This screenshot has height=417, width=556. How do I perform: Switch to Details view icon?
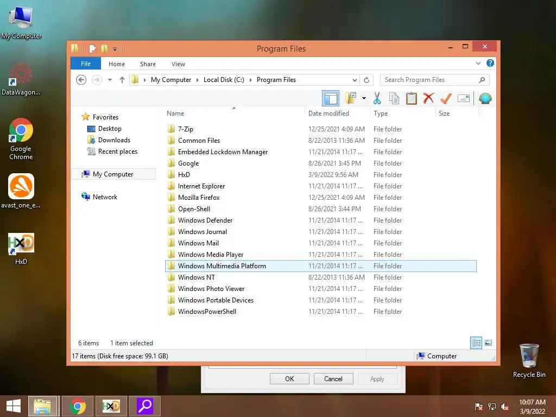[x=476, y=343]
